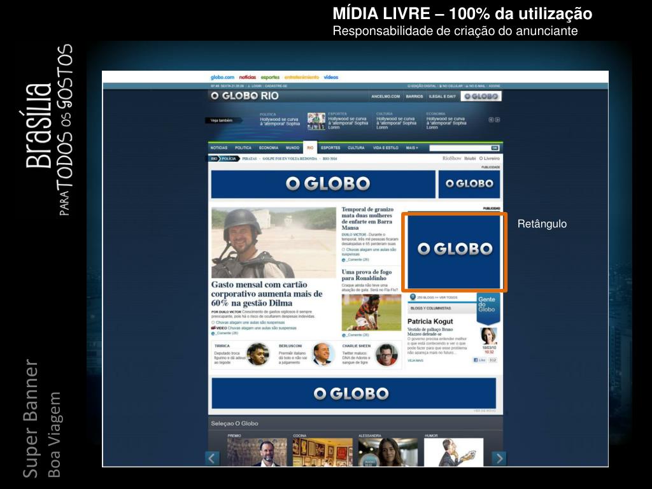This screenshot has width=652, height=489.
Task: Click the wide O GLOBO top banner ad
Action: tap(323, 184)
